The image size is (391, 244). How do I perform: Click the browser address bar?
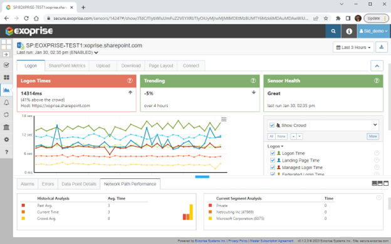click(x=181, y=18)
